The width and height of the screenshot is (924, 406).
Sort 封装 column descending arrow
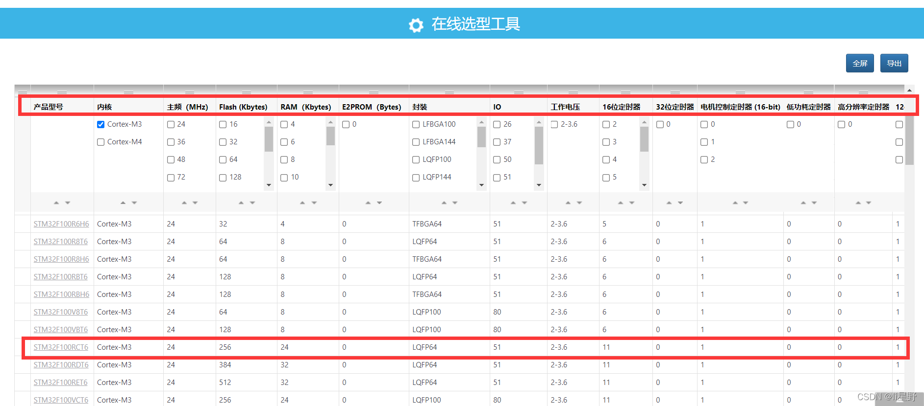[455, 203]
